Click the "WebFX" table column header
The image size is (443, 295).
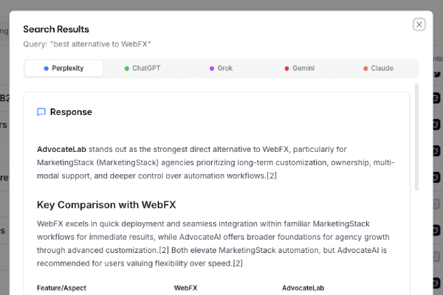(185, 288)
